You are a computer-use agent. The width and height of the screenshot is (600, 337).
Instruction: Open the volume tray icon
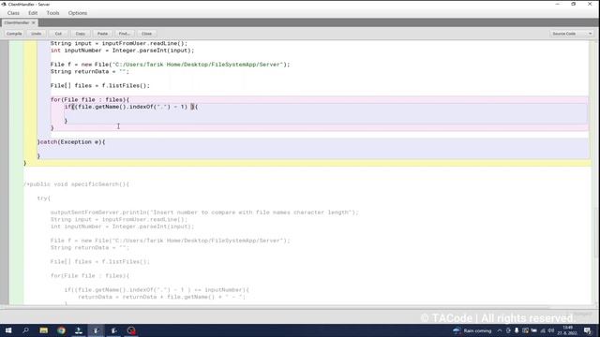(551, 330)
